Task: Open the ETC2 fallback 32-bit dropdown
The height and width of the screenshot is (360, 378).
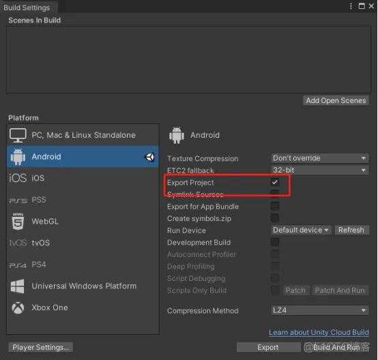Action: (320, 170)
